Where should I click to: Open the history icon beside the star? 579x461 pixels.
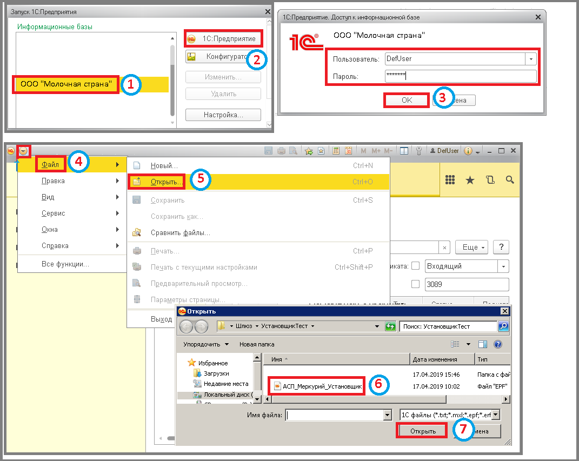[x=490, y=180]
